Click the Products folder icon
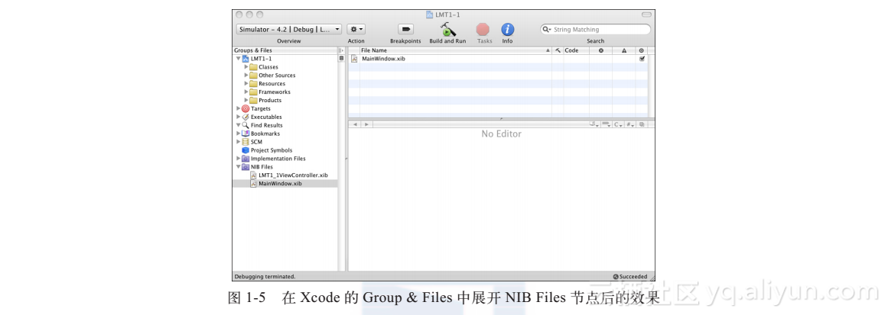Screen dimensions: 888x315 coord(253,101)
